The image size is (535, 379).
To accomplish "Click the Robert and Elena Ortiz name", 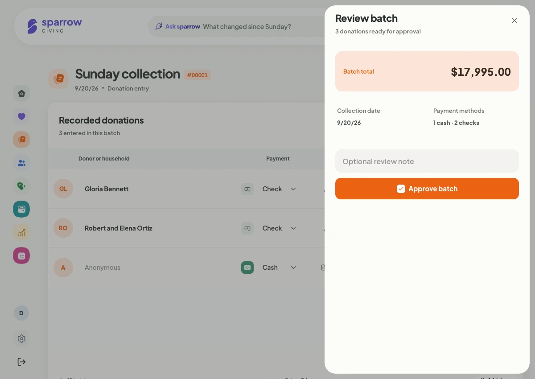I will pyautogui.click(x=119, y=228).
